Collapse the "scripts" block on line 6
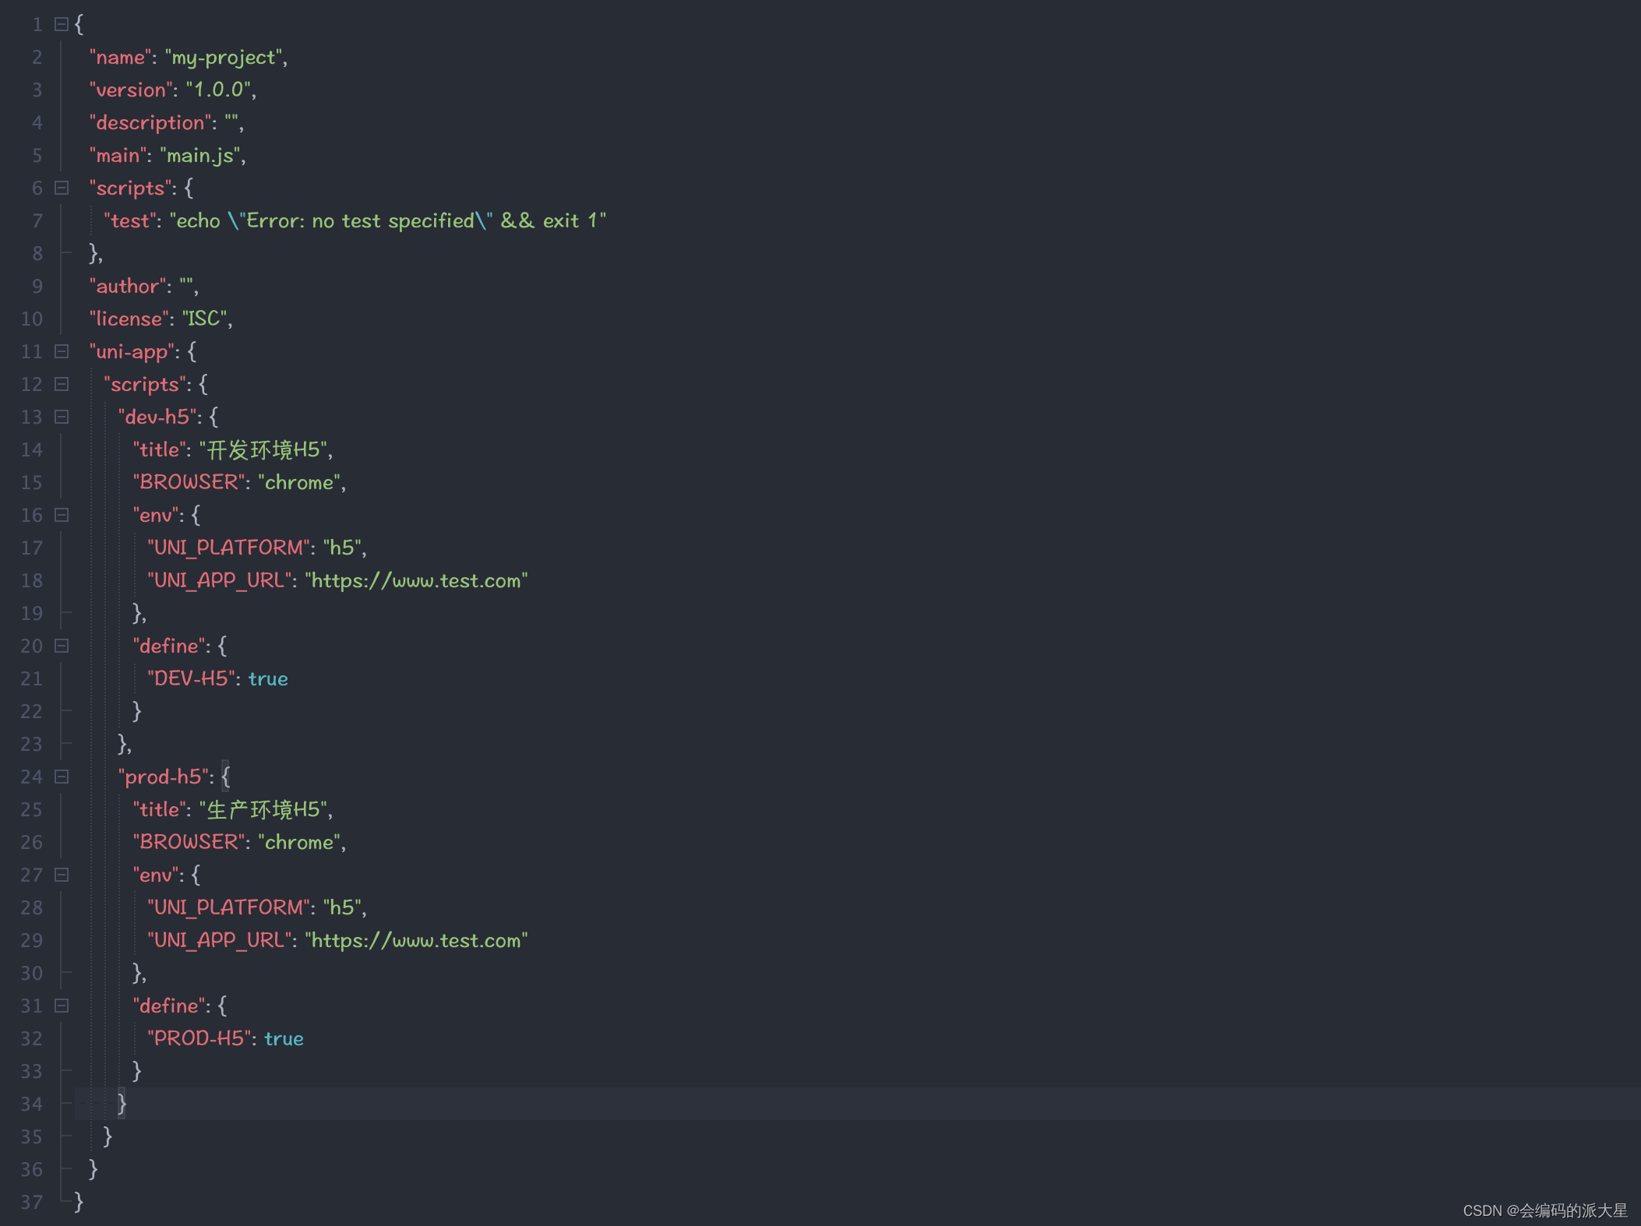The image size is (1641, 1226). point(60,188)
